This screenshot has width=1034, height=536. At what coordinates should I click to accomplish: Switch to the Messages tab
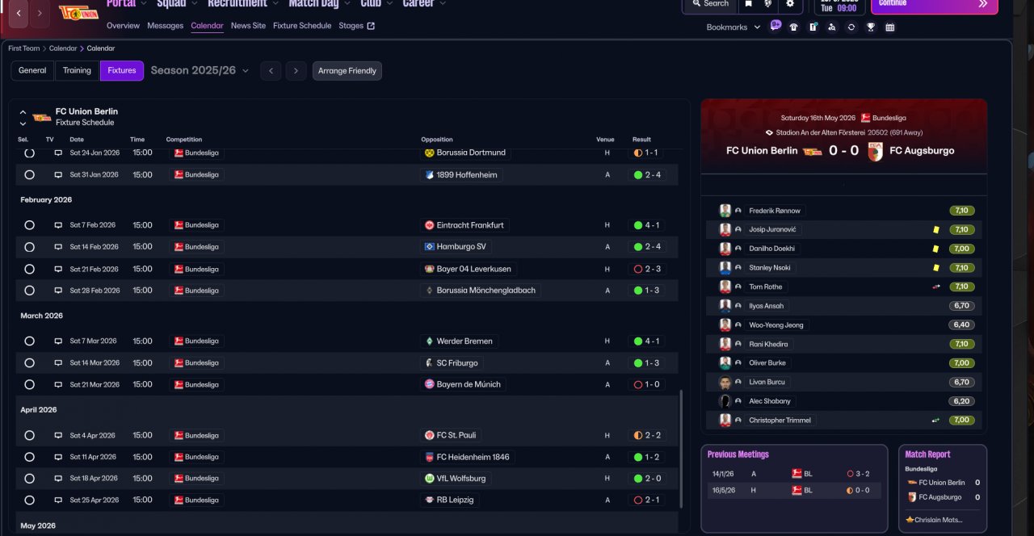coord(166,26)
